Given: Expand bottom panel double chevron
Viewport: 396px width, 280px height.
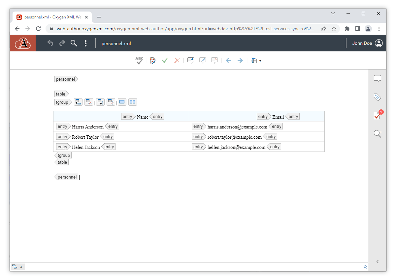Looking at the screenshot, I should (x=365, y=267).
